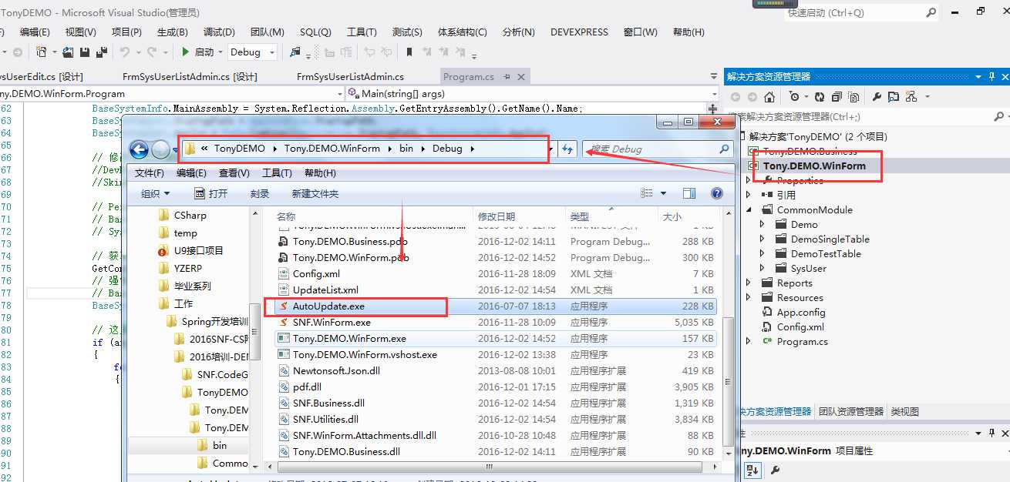This screenshot has width=1010, height=482.
Task: Click the New Project icon in the toolbar
Action: click(x=42, y=52)
